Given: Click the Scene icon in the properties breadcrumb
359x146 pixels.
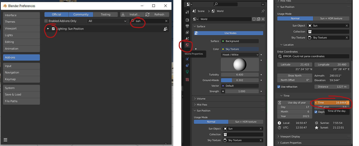Looking at the screenshot, I should (x=195, y=11).
